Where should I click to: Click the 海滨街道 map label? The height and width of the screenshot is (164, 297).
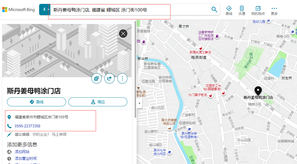click(x=198, y=57)
